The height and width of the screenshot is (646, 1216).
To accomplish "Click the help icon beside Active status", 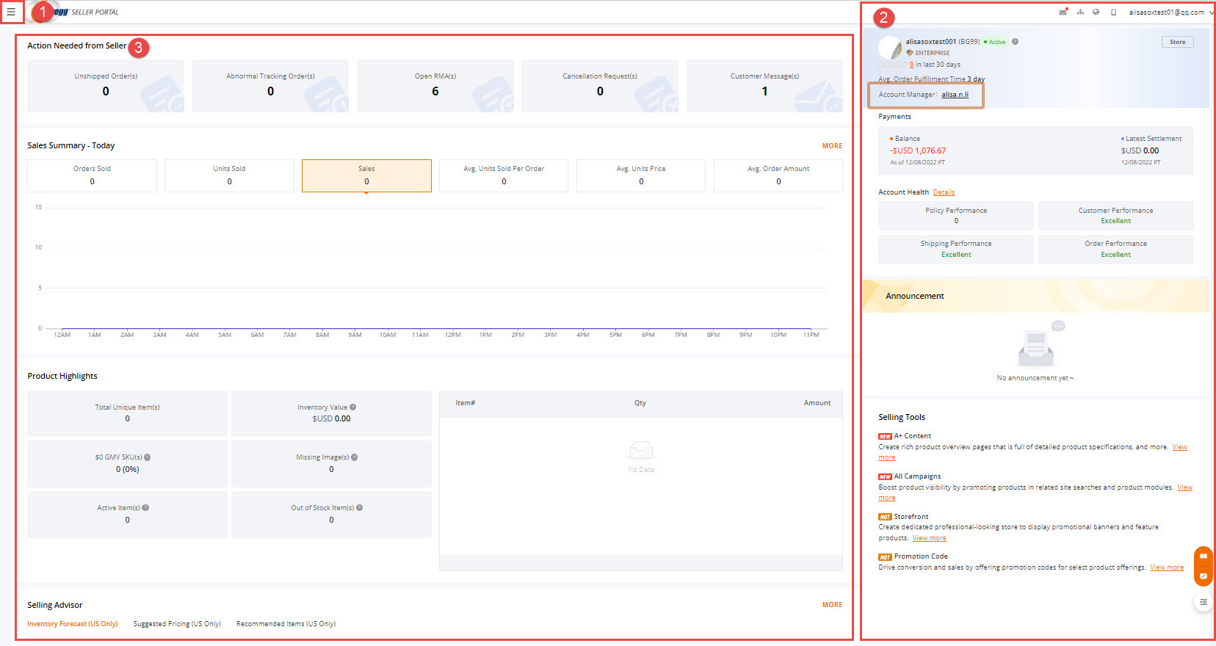I will [x=1015, y=42].
